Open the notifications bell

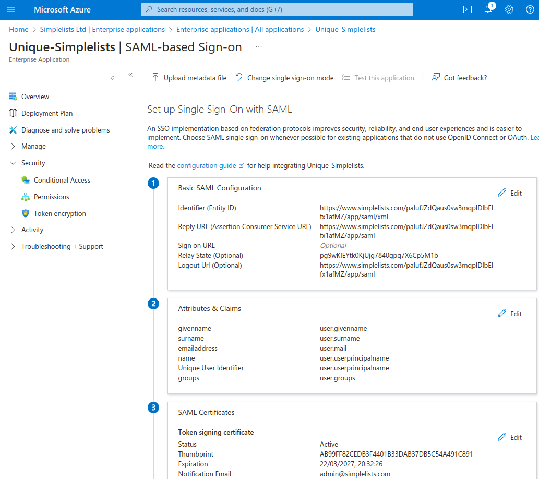[488, 9]
